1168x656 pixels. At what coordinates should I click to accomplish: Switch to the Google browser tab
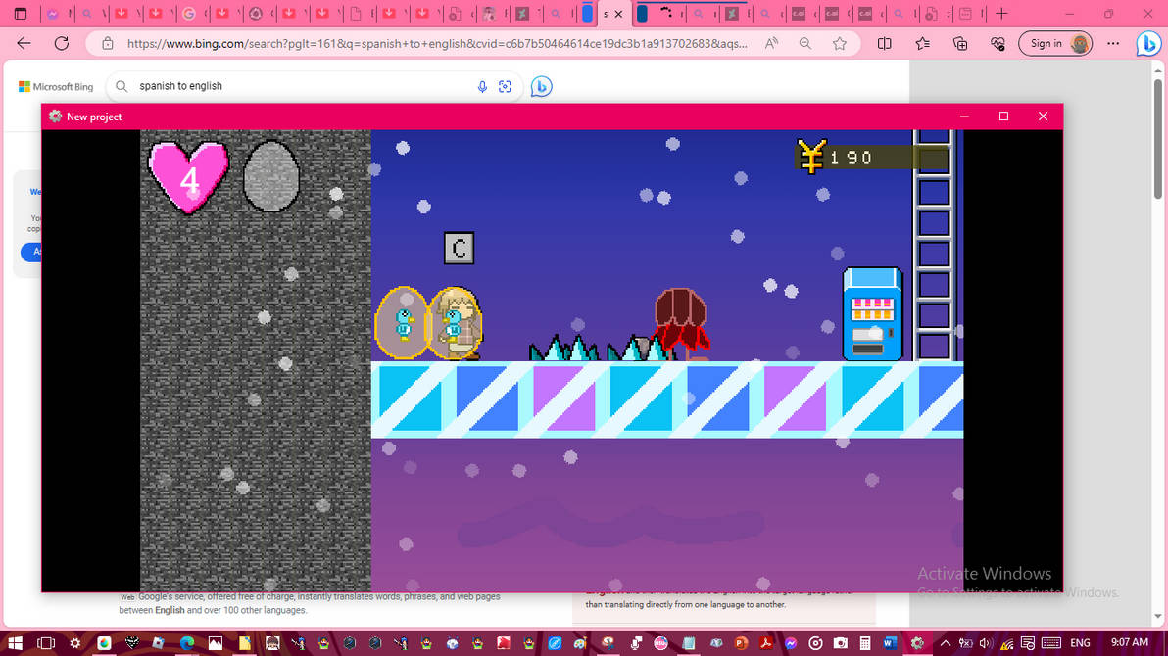click(x=189, y=14)
